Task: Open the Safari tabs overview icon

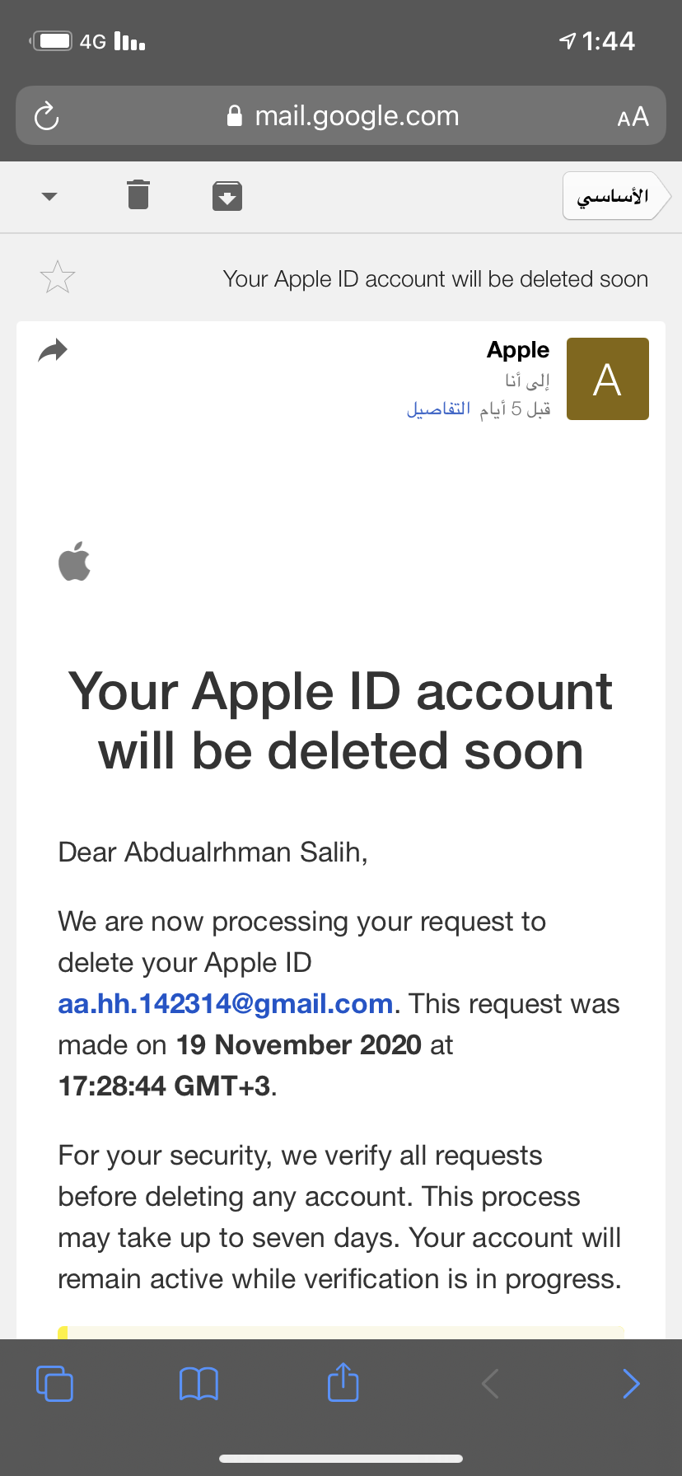Action: 54,1383
